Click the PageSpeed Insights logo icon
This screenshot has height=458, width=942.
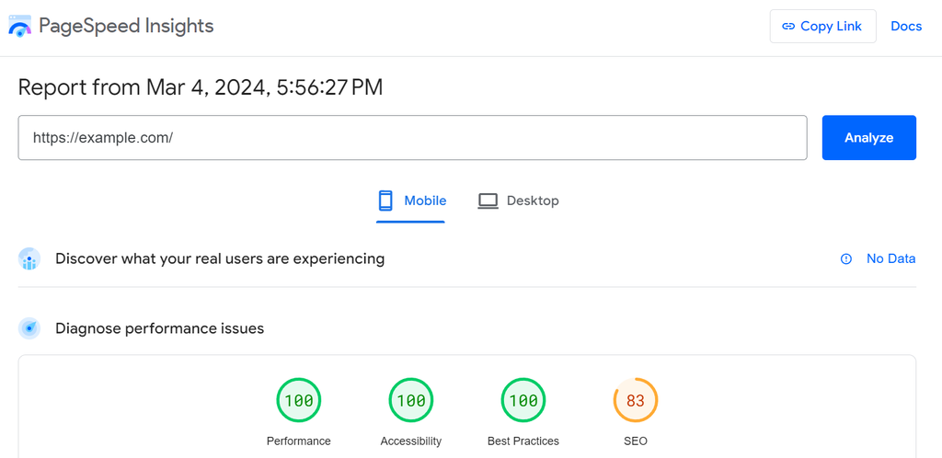[19, 27]
